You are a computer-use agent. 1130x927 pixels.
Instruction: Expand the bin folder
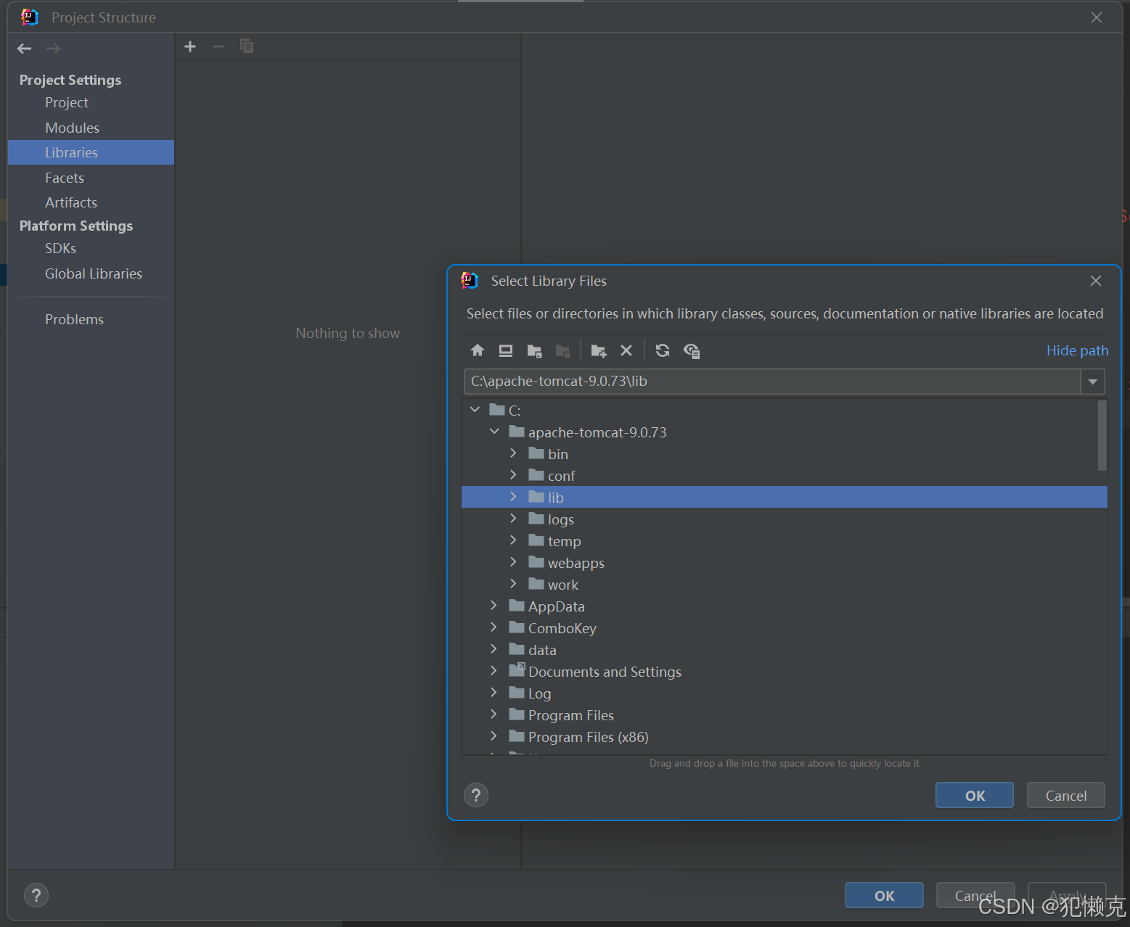pyautogui.click(x=513, y=453)
